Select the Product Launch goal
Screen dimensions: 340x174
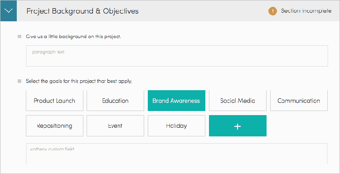[54, 101]
